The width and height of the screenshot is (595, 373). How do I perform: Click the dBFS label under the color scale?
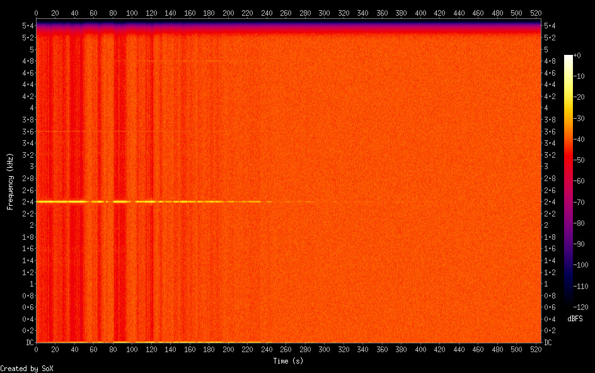pyautogui.click(x=574, y=319)
